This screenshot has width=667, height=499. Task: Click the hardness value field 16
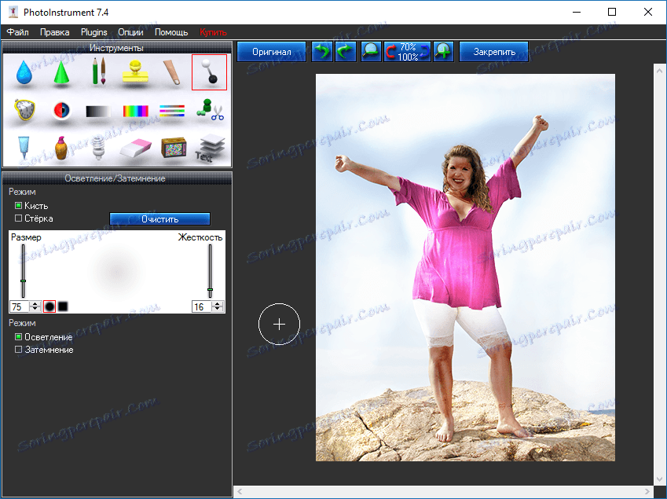click(x=202, y=306)
